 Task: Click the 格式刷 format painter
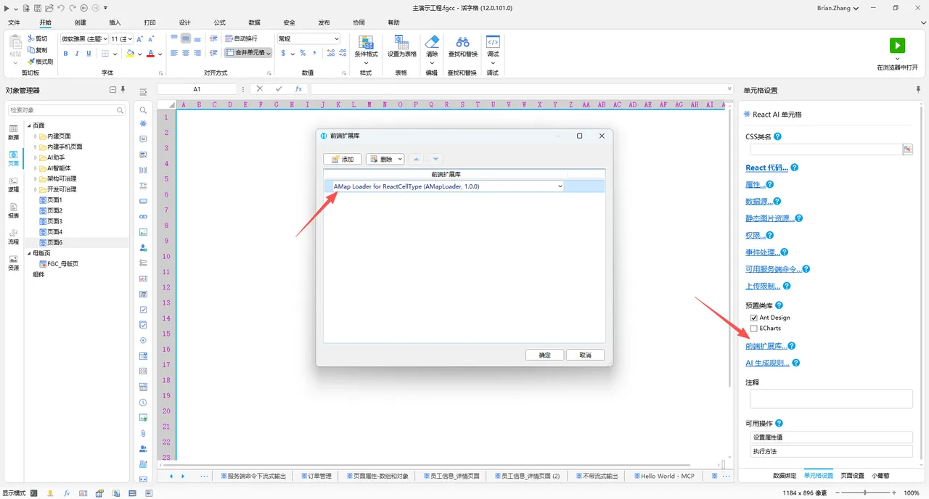[40, 62]
